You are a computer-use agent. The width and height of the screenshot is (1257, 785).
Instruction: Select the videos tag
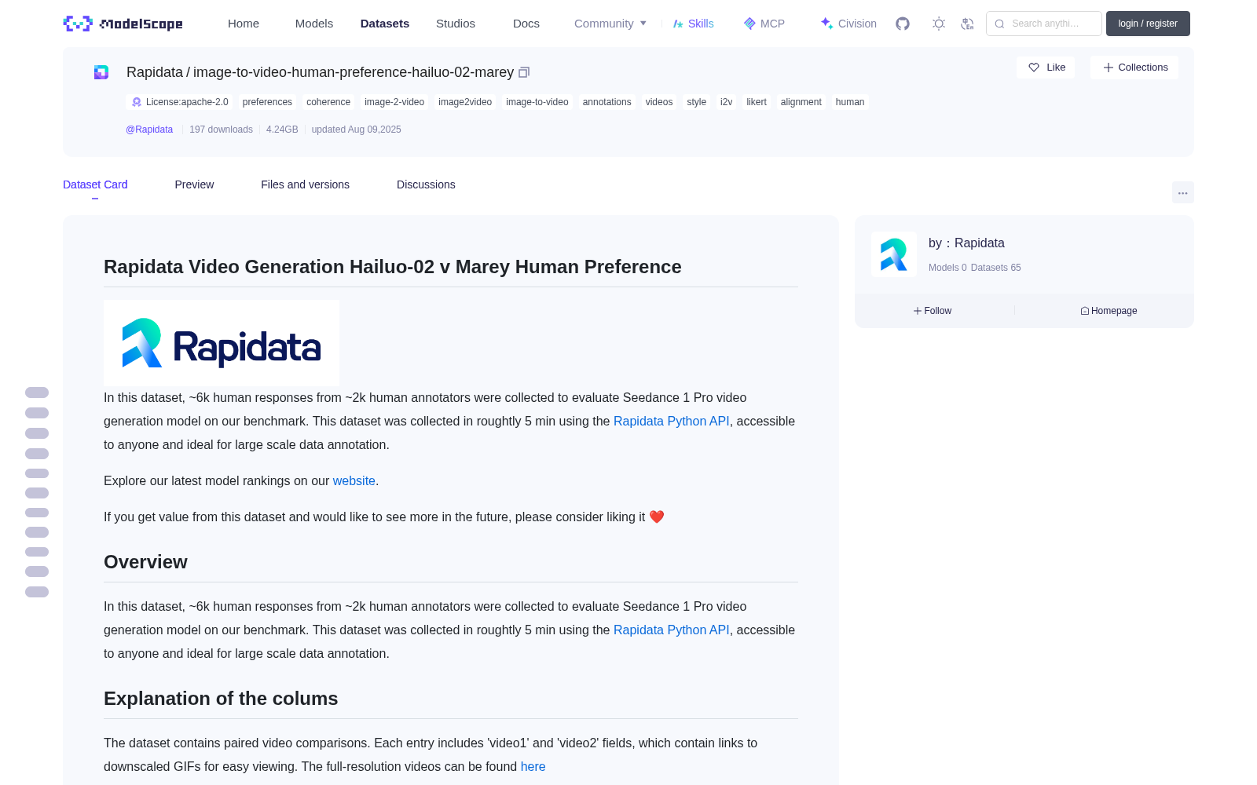coord(659,102)
